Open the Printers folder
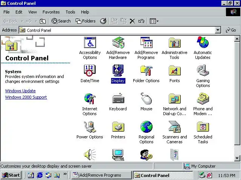241x180 pixels. tap(118, 130)
